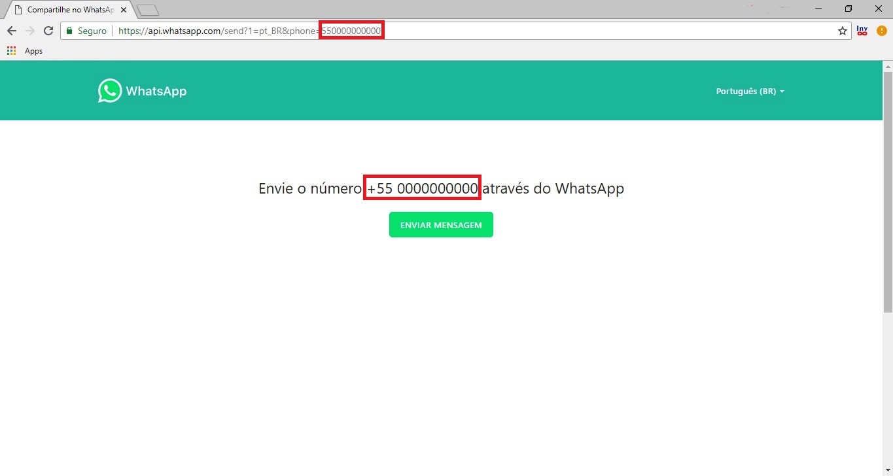Click the green Seguro padlock icon

[x=69, y=31]
